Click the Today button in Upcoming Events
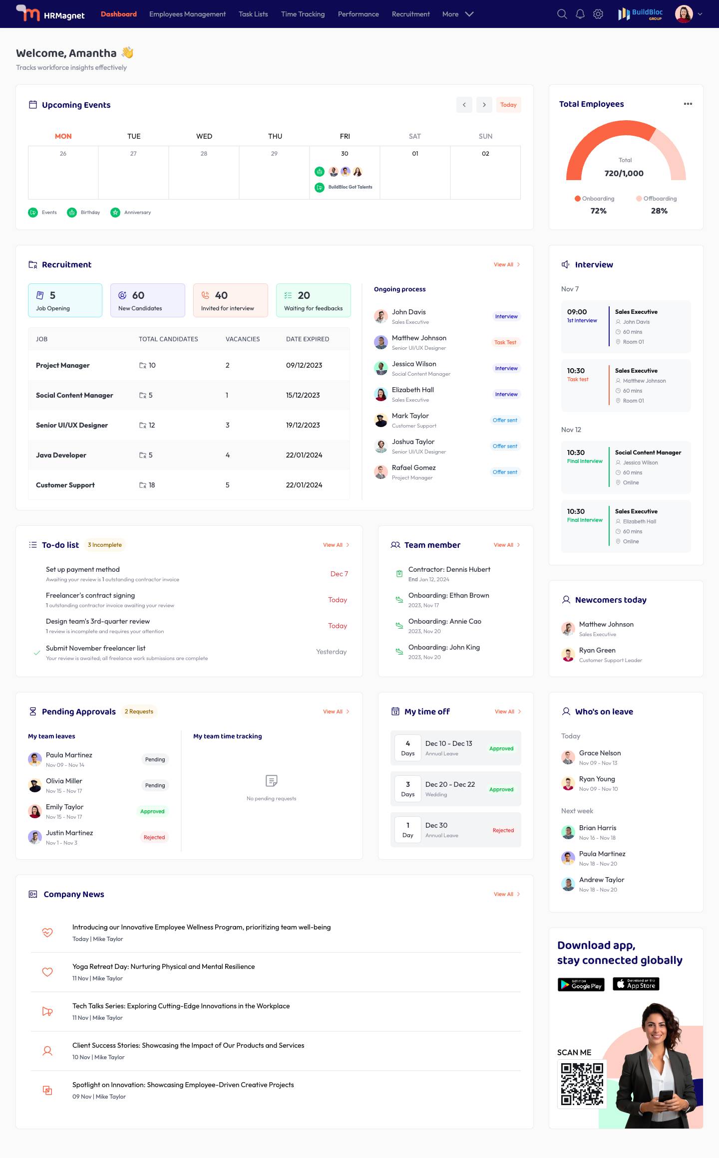 point(508,105)
